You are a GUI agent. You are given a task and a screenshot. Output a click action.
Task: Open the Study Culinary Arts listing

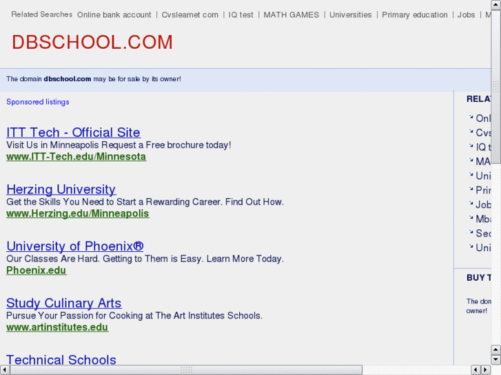(x=63, y=303)
